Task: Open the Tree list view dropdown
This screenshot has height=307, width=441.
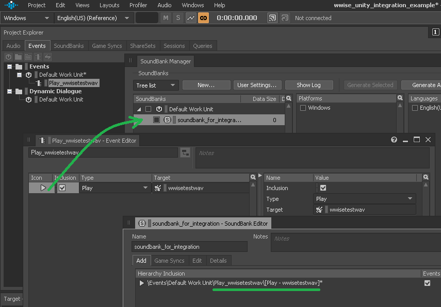Action: (156, 86)
